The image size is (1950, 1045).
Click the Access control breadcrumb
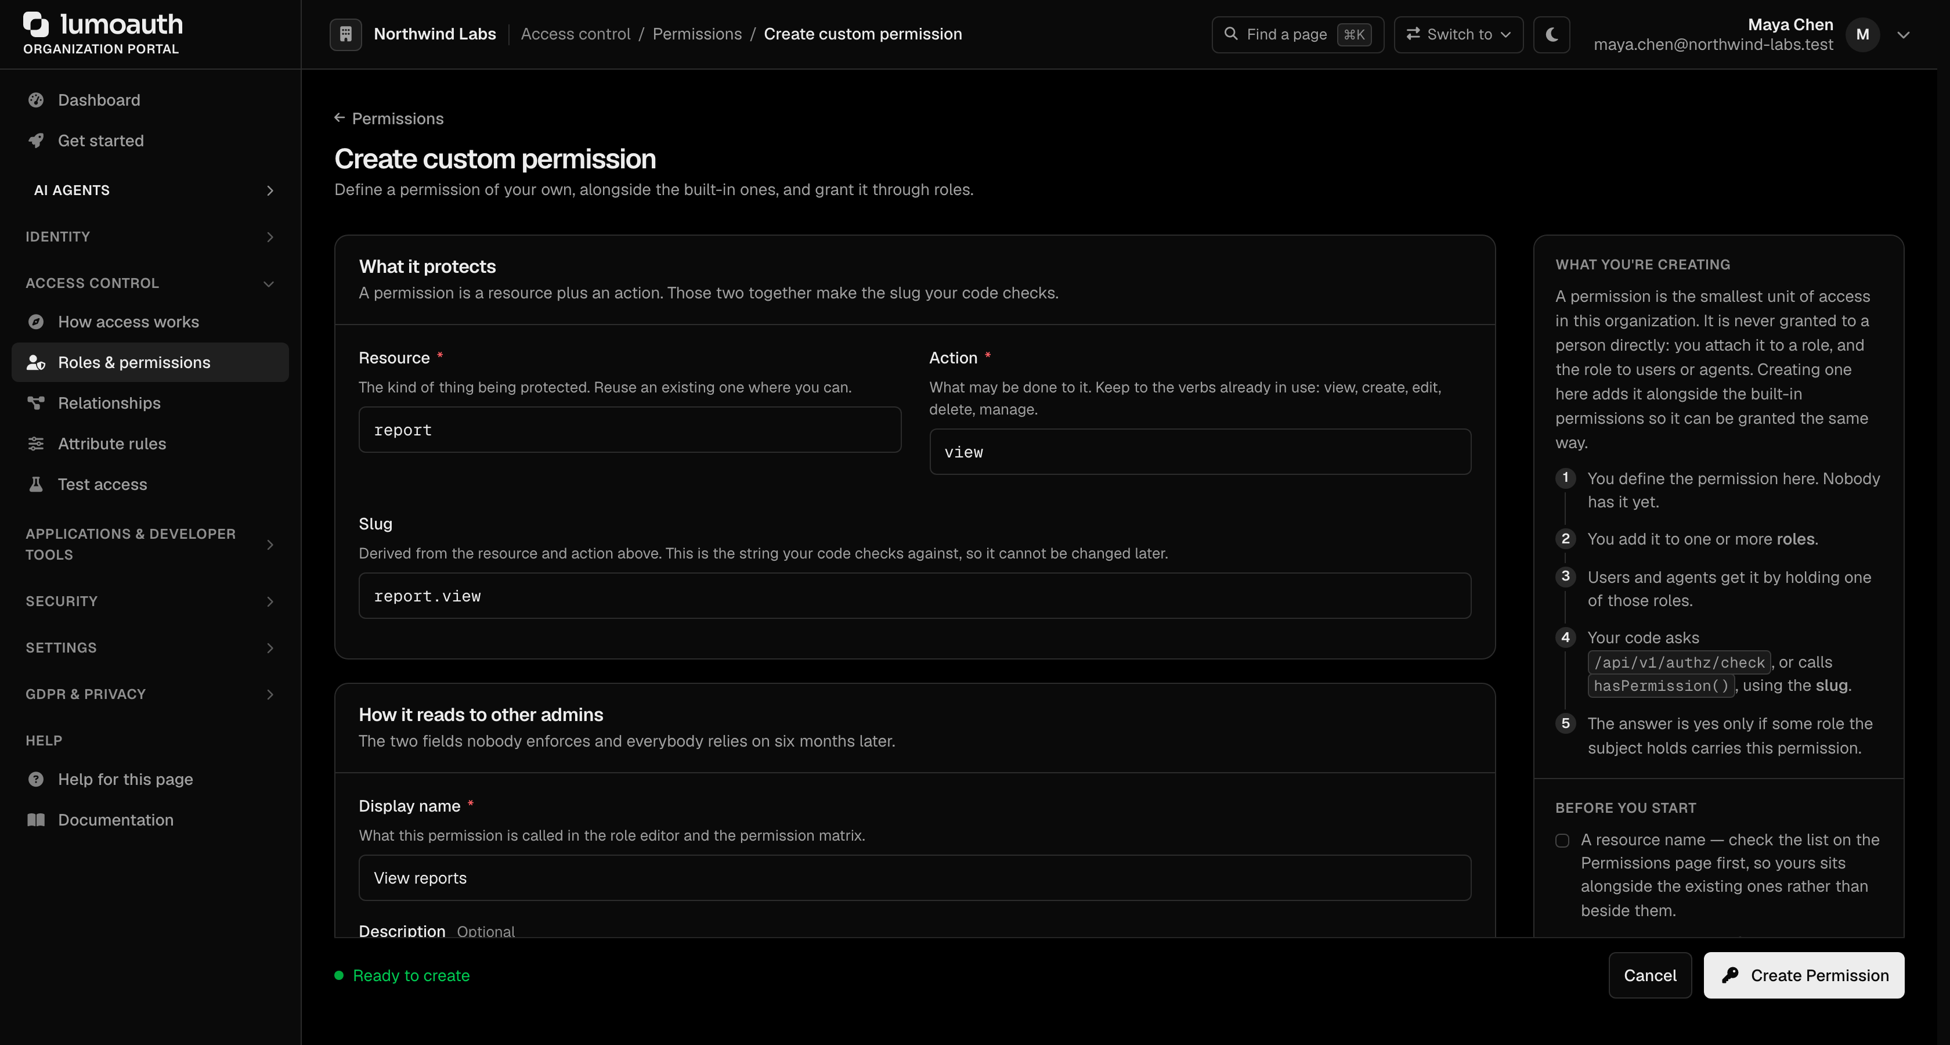click(x=575, y=34)
